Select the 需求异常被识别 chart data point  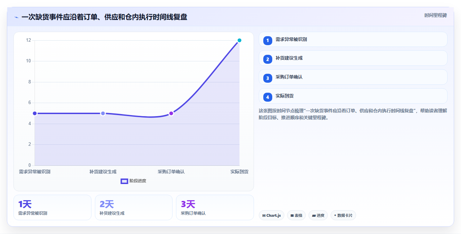tap(35, 113)
